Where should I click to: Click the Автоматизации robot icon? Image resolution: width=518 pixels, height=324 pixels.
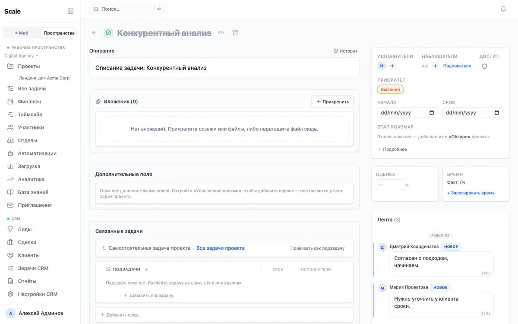click(10, 153)
